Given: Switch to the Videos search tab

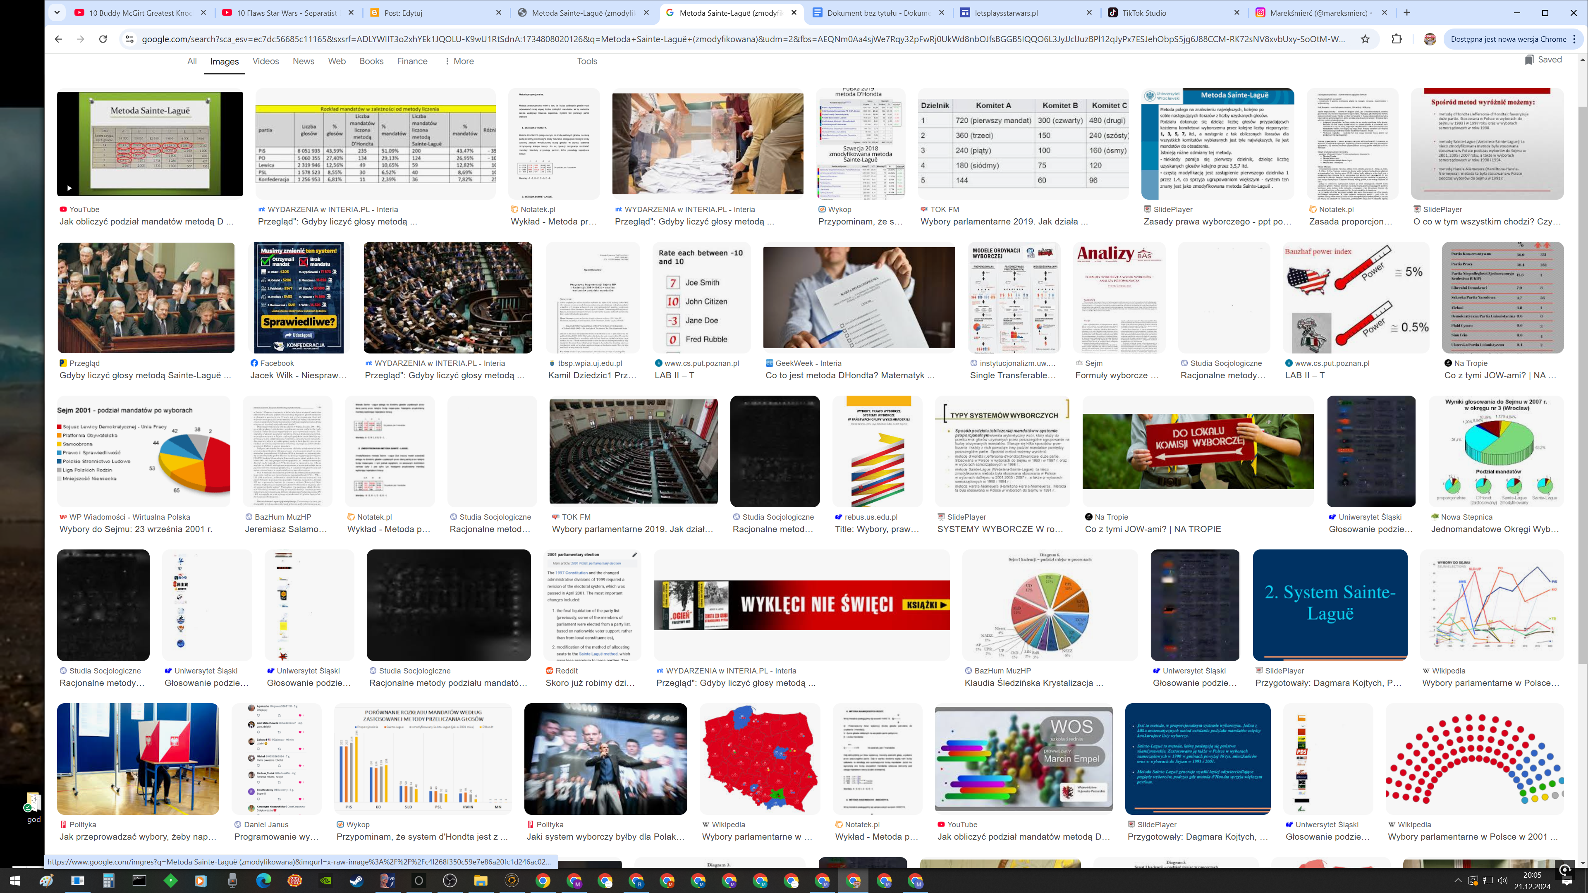Looking at the screenshot, I should click(265, 61).
